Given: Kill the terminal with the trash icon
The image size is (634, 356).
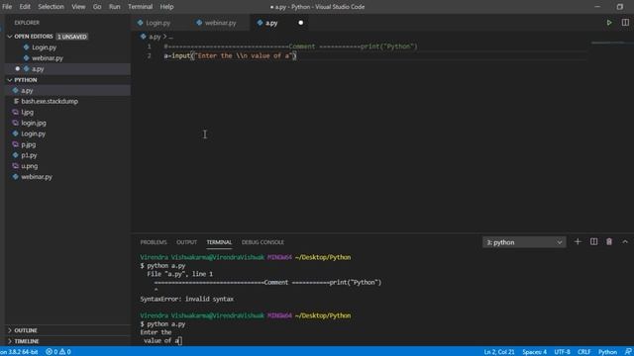Looking at the screenshot, I should 609,241.
